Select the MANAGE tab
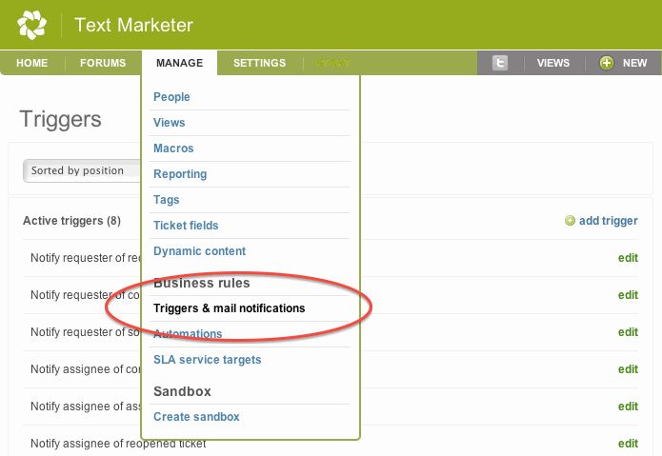 coord(179,63)
